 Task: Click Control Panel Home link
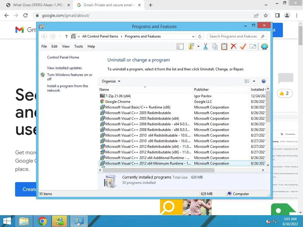pos(63,57)
